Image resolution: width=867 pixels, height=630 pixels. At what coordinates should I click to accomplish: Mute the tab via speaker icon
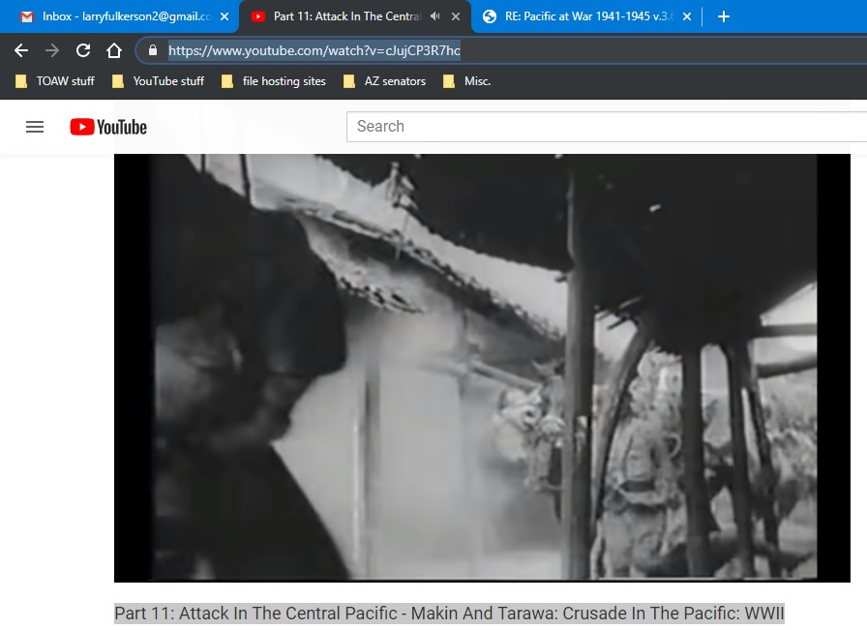(435, 16)
